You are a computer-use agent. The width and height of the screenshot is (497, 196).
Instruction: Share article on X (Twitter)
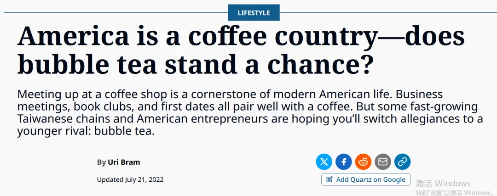point(324,162)
